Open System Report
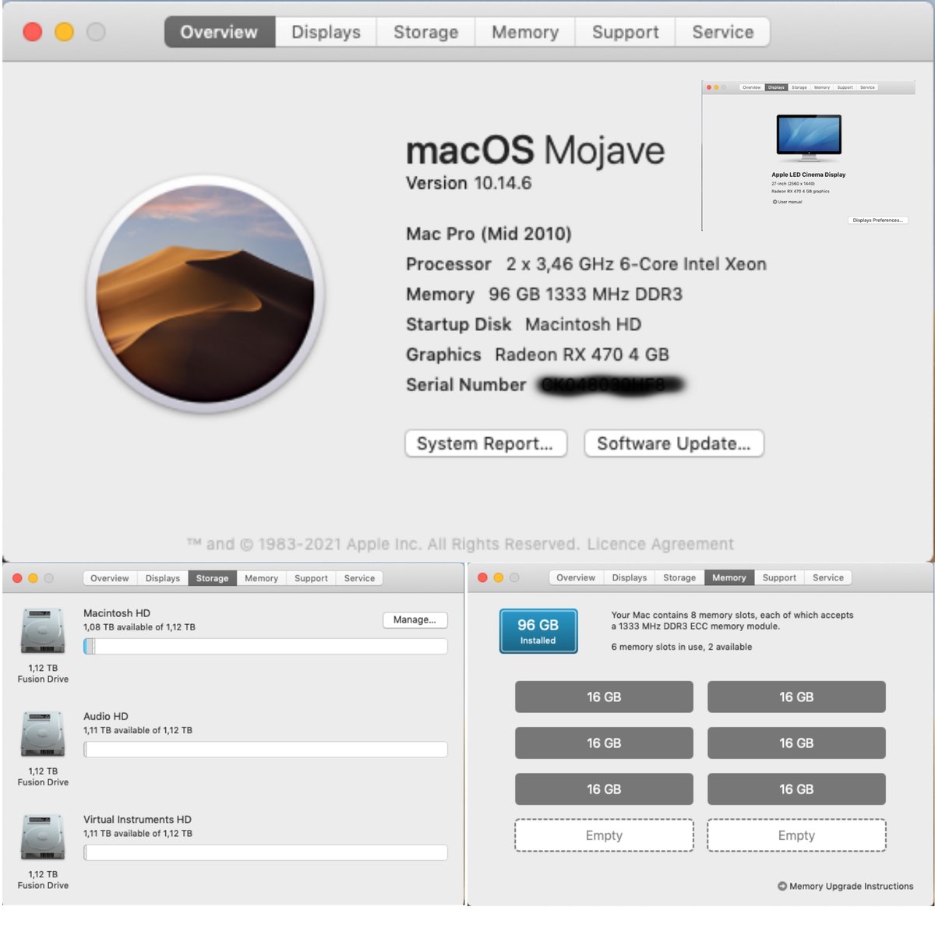 pos(485,443)
